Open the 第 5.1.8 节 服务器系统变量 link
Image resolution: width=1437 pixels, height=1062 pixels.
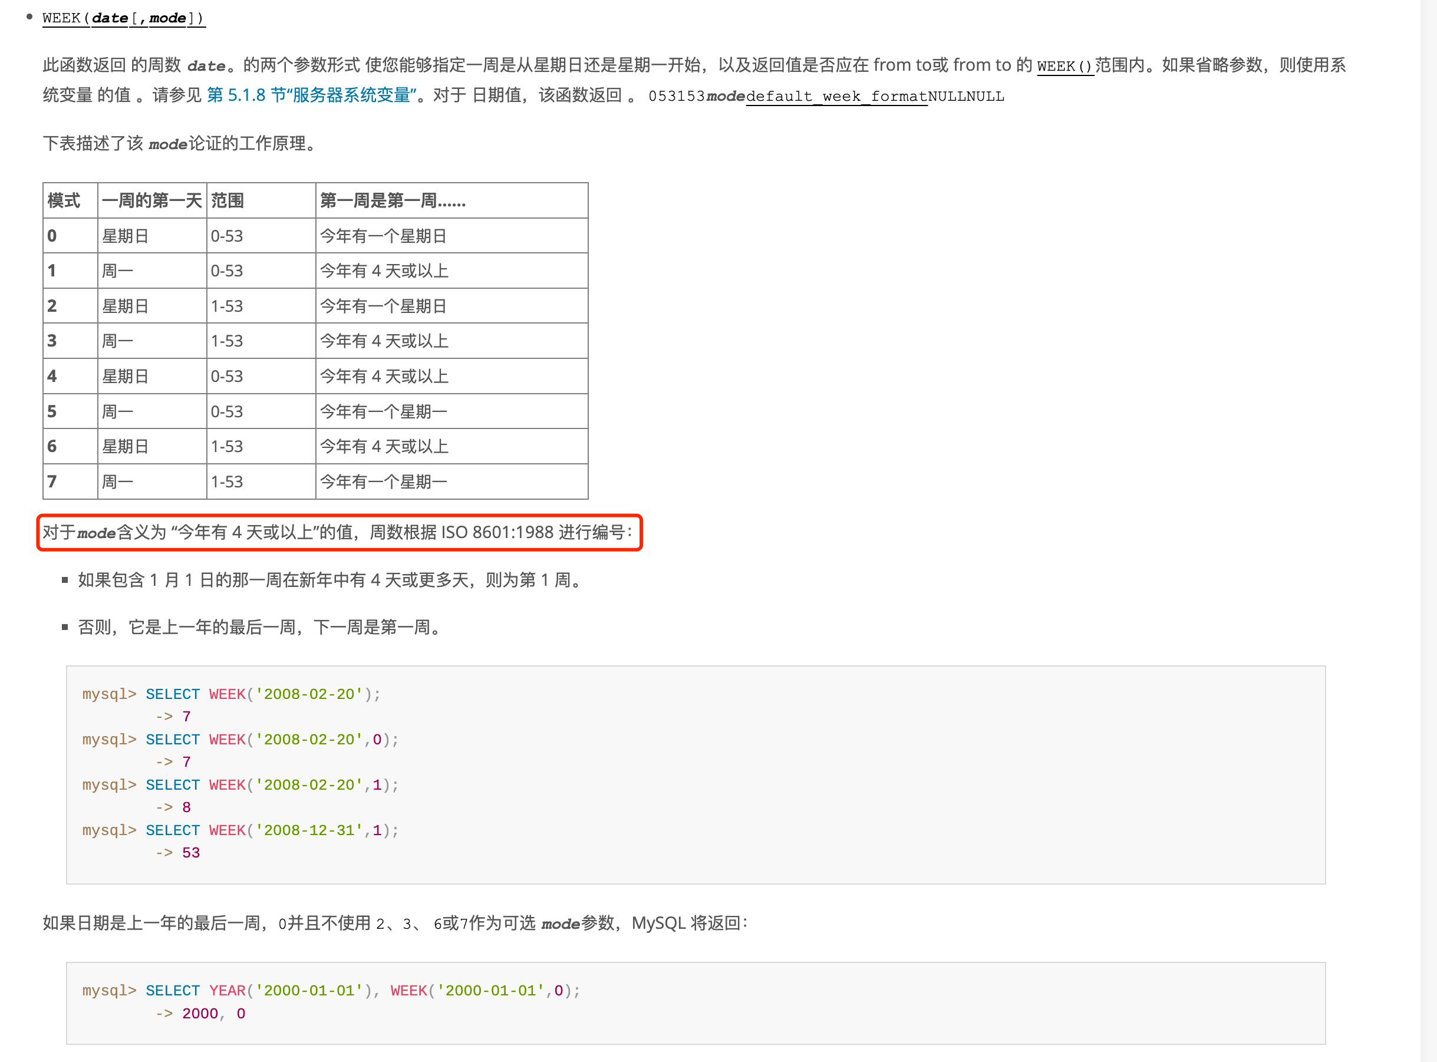point(311,95)
